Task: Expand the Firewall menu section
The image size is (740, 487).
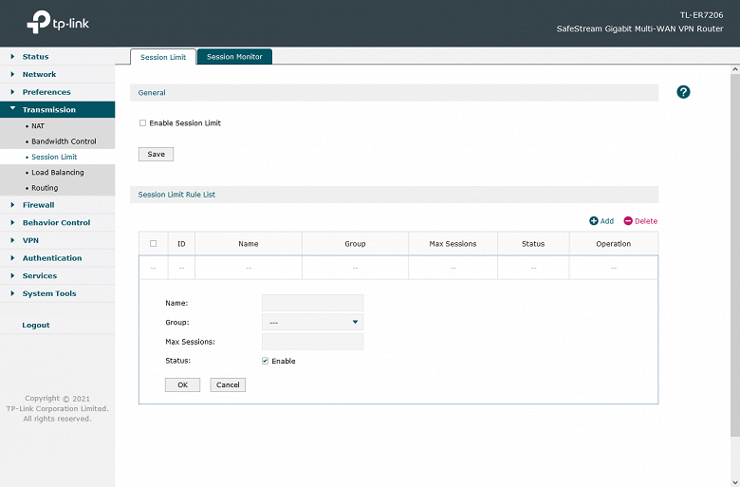Action: point(38,205)
